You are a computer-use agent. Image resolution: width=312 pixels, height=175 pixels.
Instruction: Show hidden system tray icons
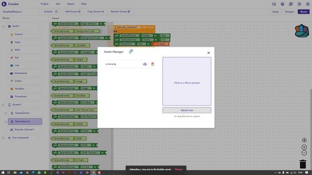pos(275,173)
